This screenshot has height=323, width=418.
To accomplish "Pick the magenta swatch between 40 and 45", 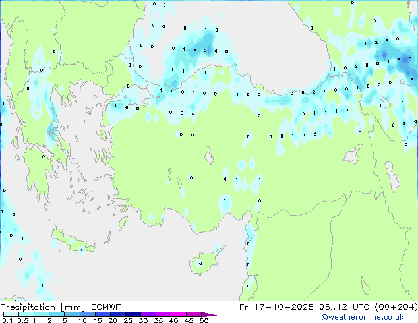I will point(179,314).
